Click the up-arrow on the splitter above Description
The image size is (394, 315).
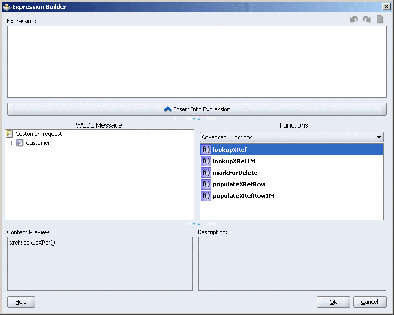click(x=199, y=224)
